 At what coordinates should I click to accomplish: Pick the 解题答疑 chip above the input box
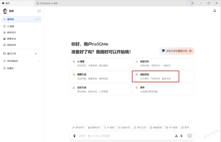tap(156, 127)
